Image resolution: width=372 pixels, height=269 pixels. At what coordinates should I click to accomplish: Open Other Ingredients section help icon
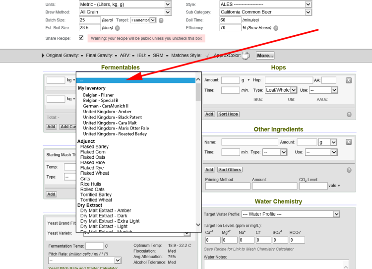pyautogui.click(x=349, y=170)
